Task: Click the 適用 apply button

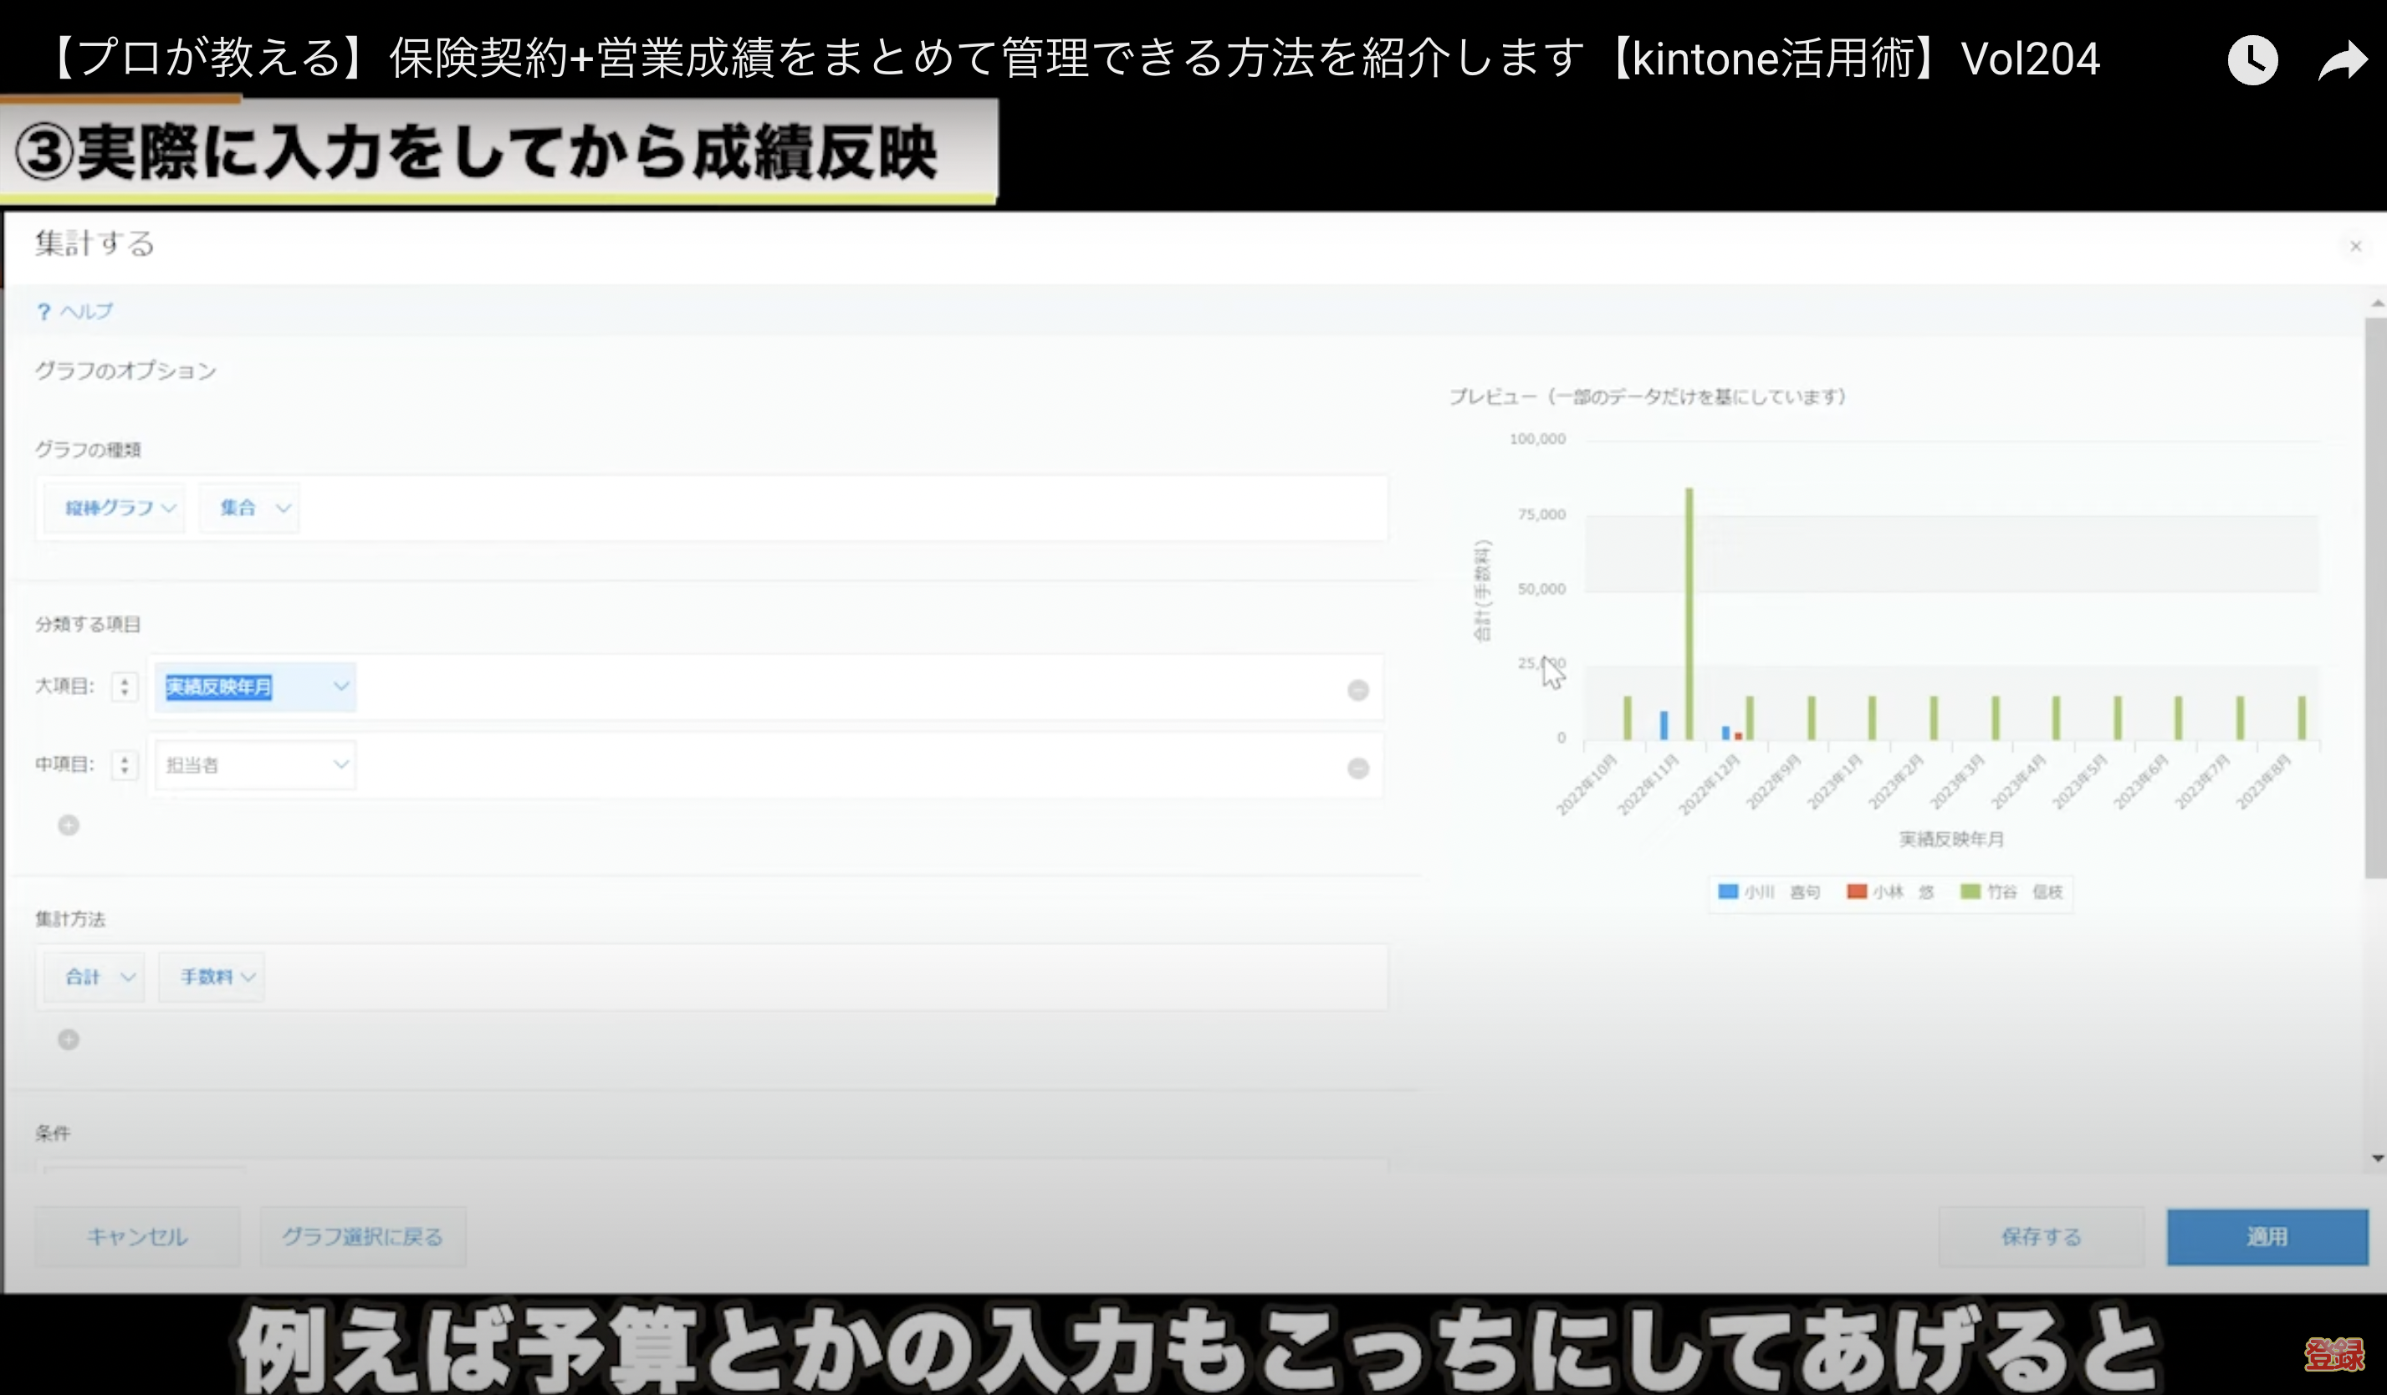Action: (2266, 1236)
